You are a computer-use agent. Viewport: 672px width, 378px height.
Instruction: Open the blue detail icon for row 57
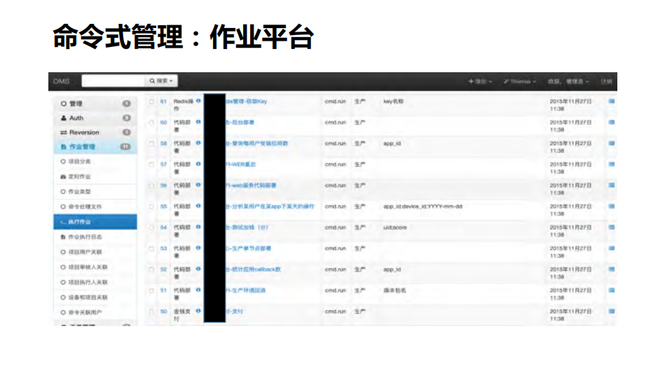612,164
